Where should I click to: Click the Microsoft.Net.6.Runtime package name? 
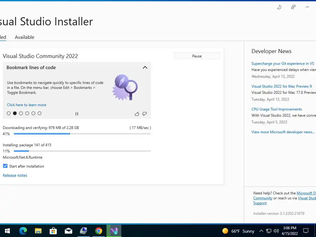23,157
